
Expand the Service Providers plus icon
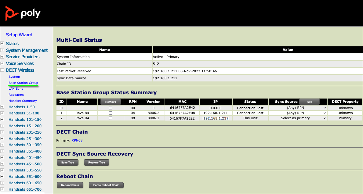point(2,57)
